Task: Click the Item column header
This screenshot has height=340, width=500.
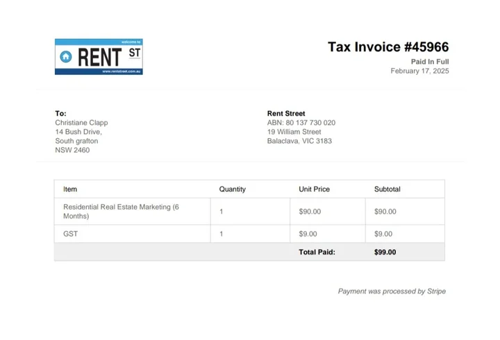Action: (x=70, y=189)
